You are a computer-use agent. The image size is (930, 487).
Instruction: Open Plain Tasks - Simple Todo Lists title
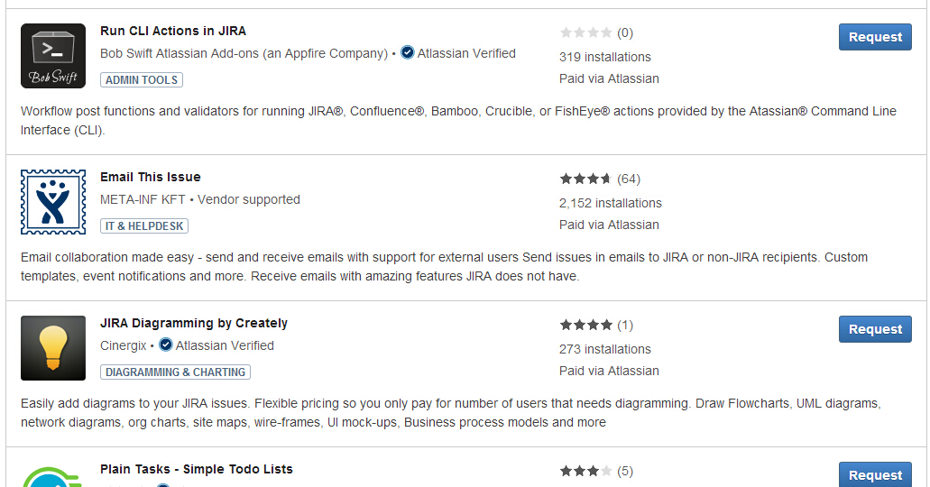[x=197, y=469]
